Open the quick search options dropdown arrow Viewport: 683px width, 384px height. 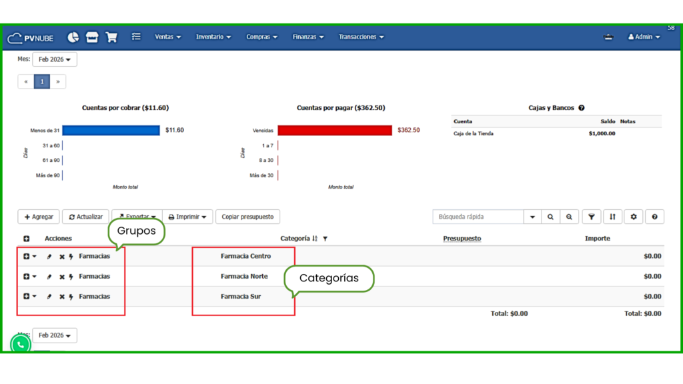[532, 217]
